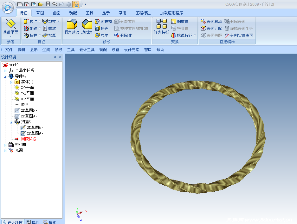The width and height of the screenshot is (297, 224).
Task: Collapse the 零件49 tree node
Action: pyautogui.click(x=5, y=77)
